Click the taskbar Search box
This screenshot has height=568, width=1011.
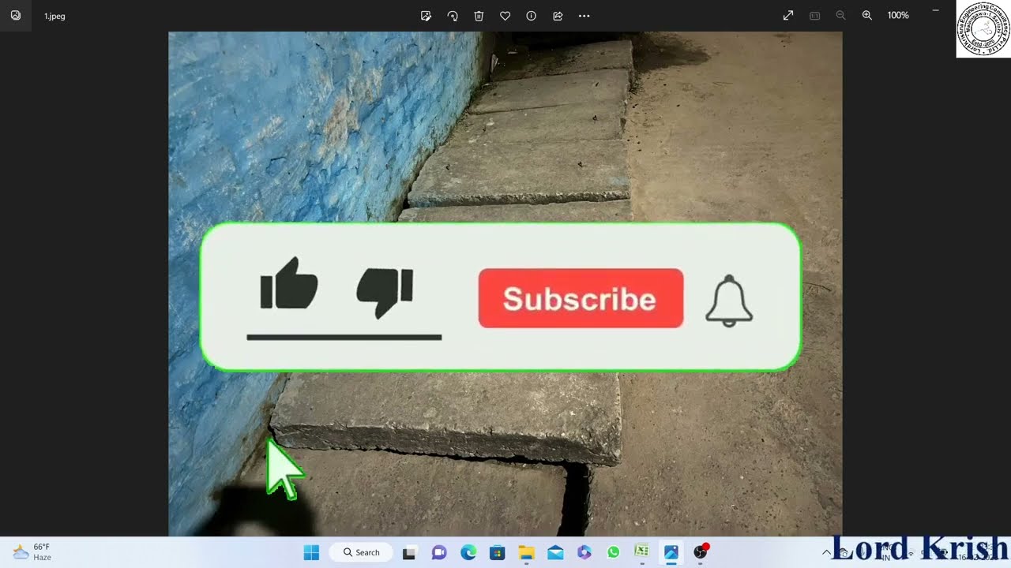tap(362, 552)
